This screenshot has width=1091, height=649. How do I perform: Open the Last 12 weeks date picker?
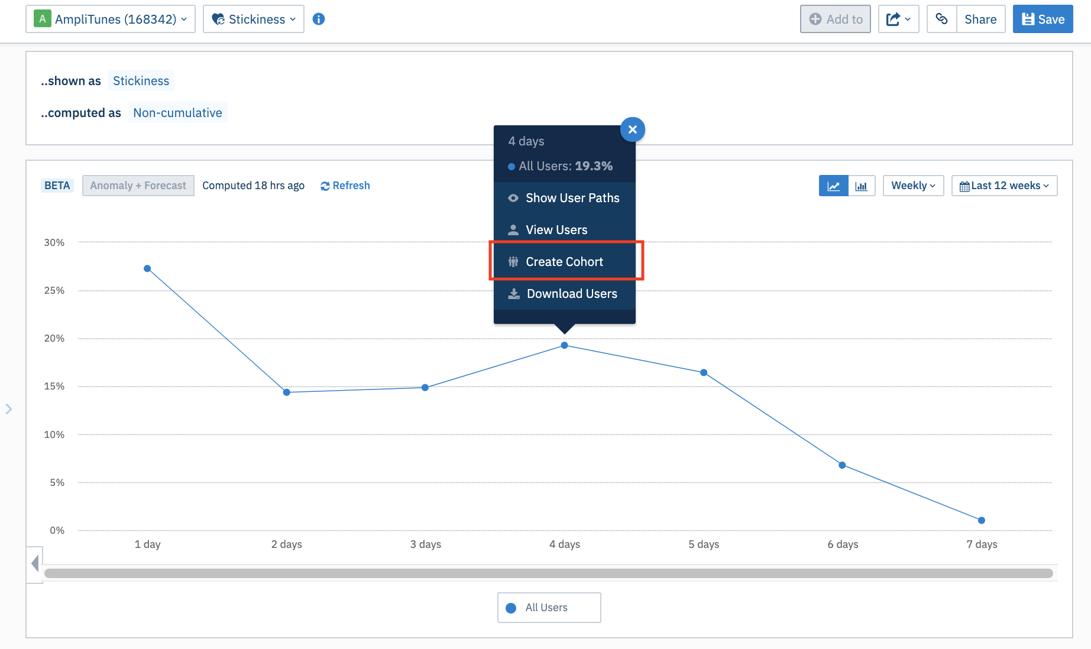tap(1004, 186)
